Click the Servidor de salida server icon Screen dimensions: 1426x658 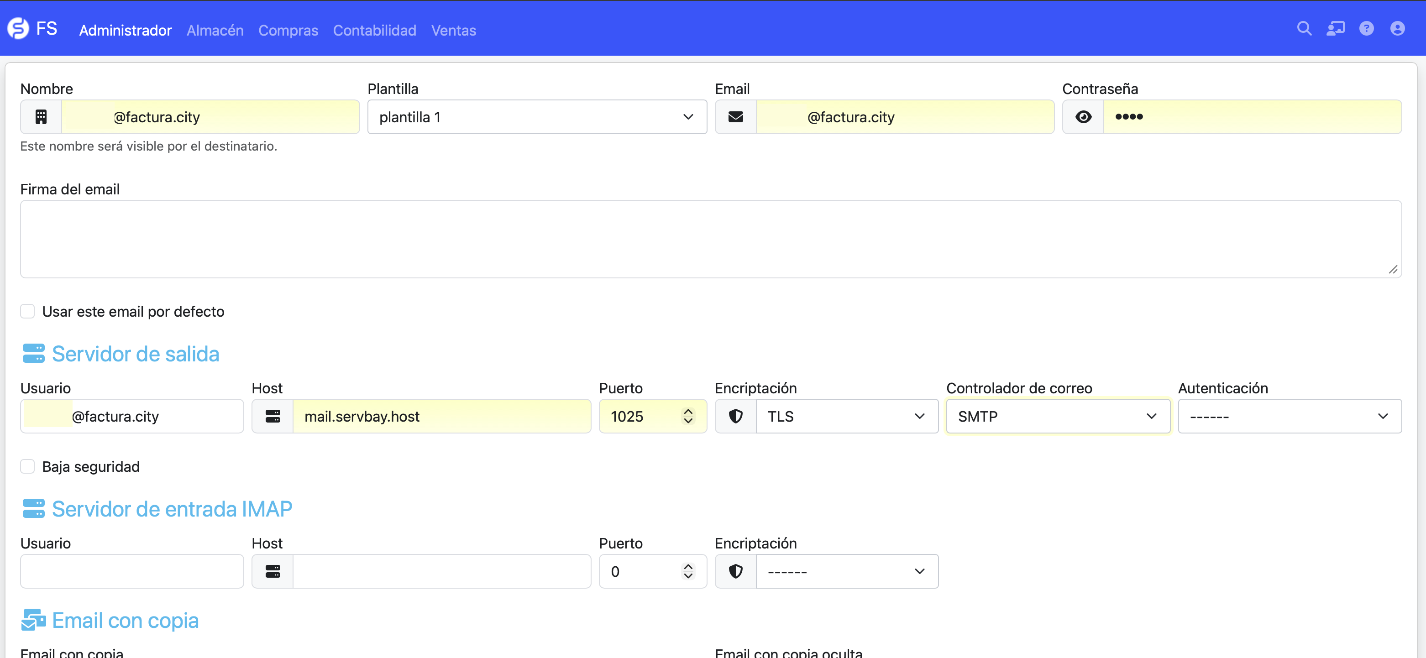pos(33,354)
